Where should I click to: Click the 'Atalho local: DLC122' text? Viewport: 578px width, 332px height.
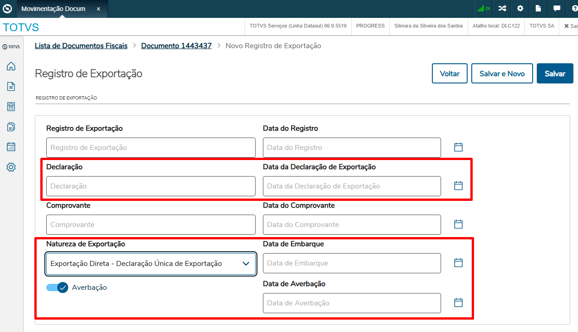coord(496,26)
